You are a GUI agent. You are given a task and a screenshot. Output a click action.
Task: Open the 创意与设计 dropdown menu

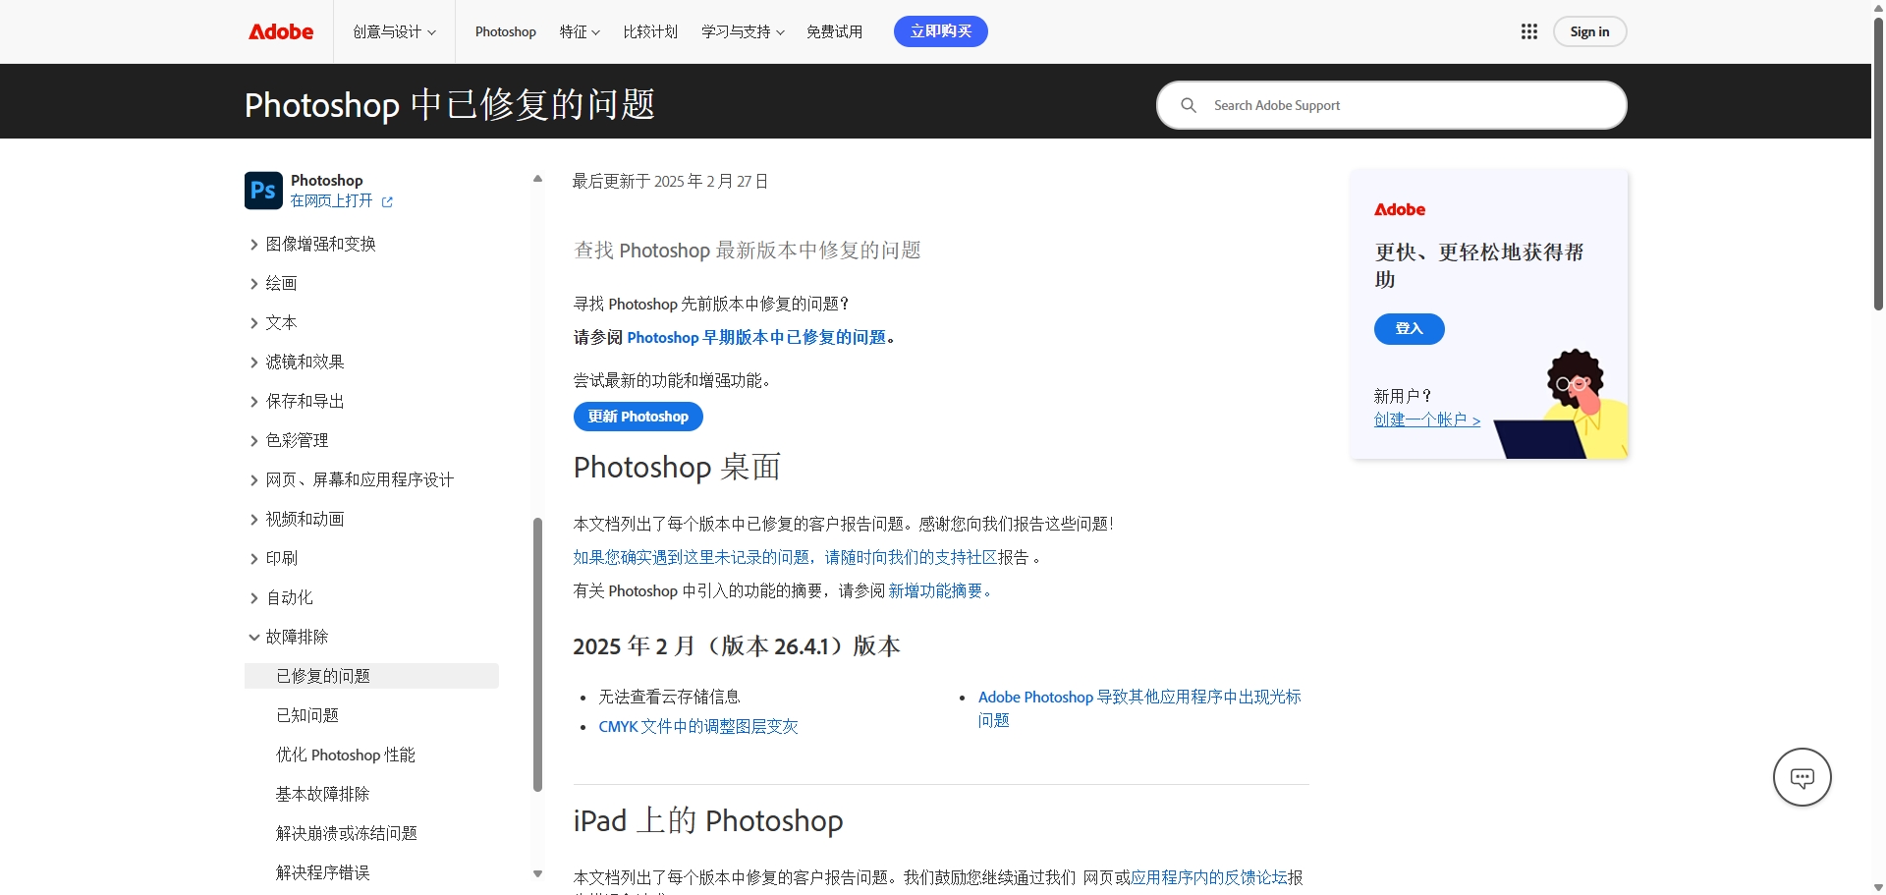coord(395,31)
